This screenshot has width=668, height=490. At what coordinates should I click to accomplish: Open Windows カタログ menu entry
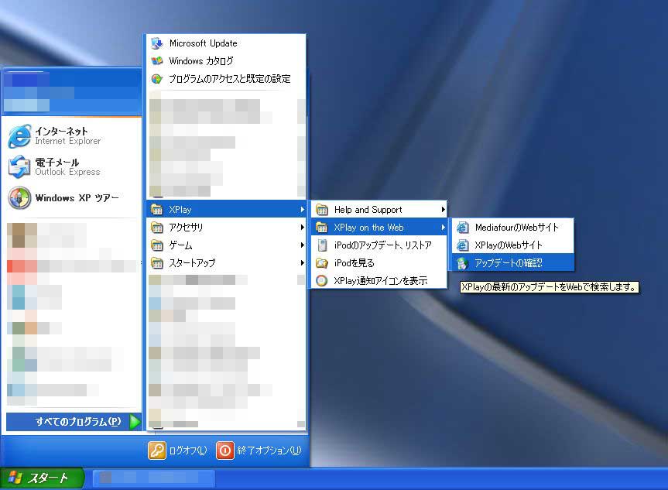226,61
